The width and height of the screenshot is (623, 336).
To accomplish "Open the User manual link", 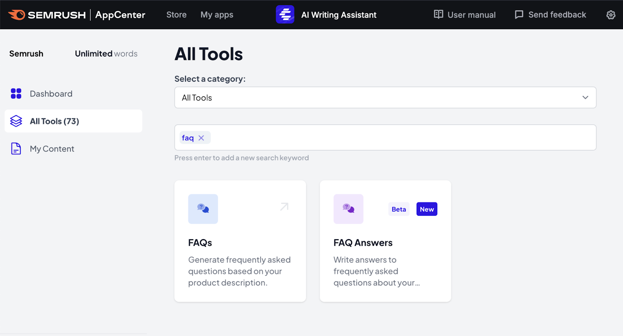I will pyautogui.click(x=465, y=15).
